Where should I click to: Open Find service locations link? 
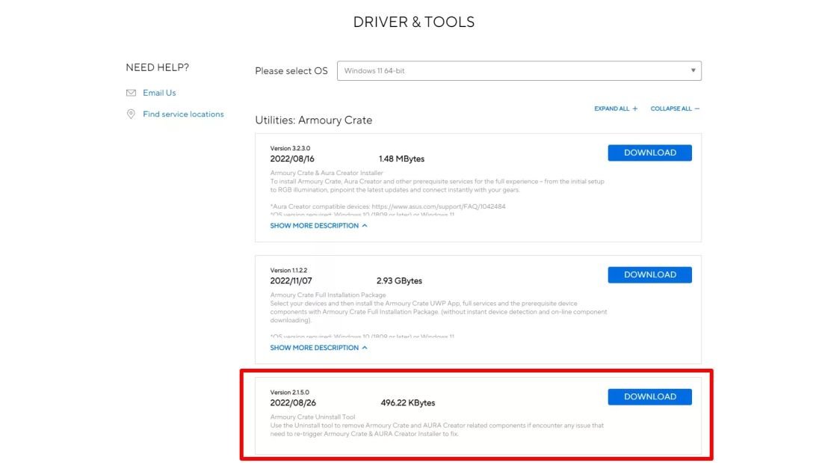pos(183,114)
